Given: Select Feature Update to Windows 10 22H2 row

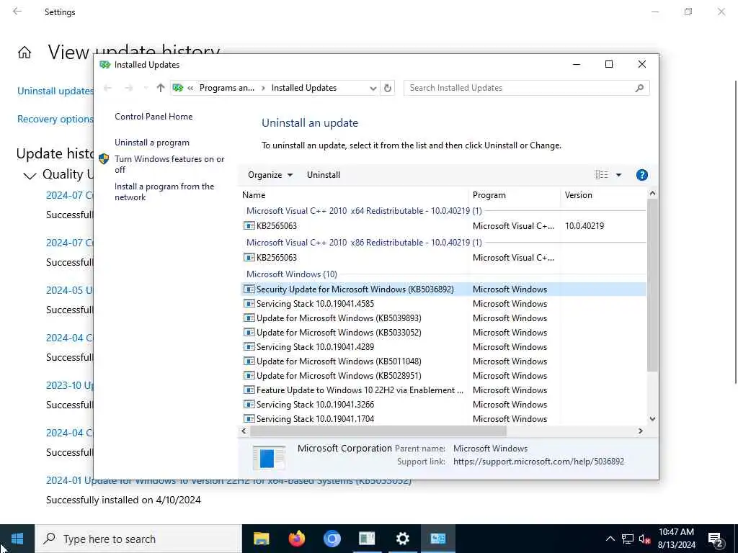Looking at the screenshot, I should [443, 390].
